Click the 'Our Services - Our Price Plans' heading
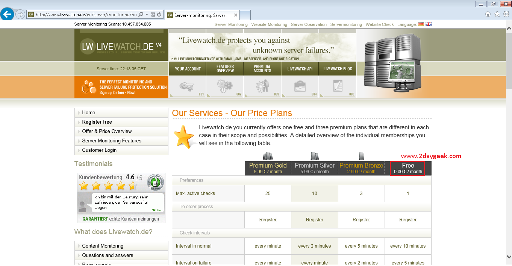This screenshot has width=512, height=266. [x=232, y=113]
